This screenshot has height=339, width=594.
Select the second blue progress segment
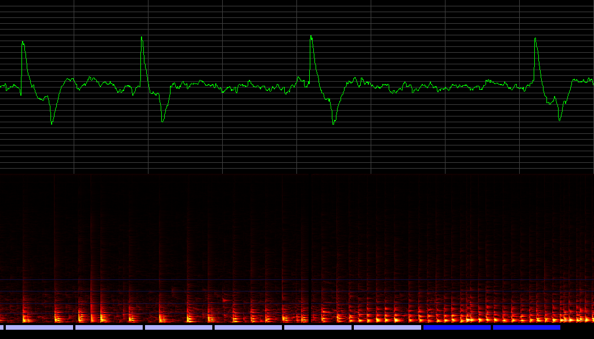coord(527,327)
